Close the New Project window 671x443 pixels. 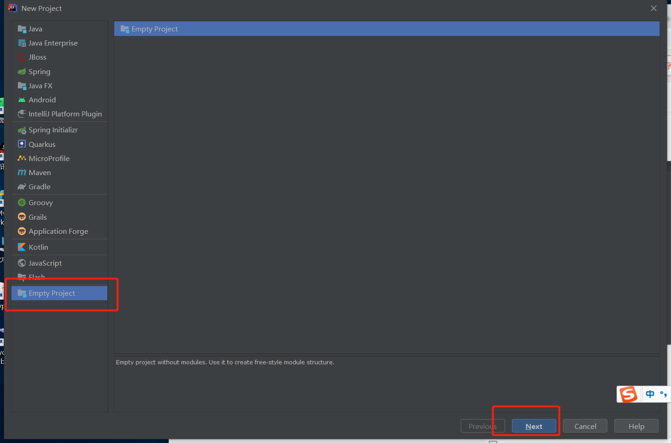click(654, 8)
